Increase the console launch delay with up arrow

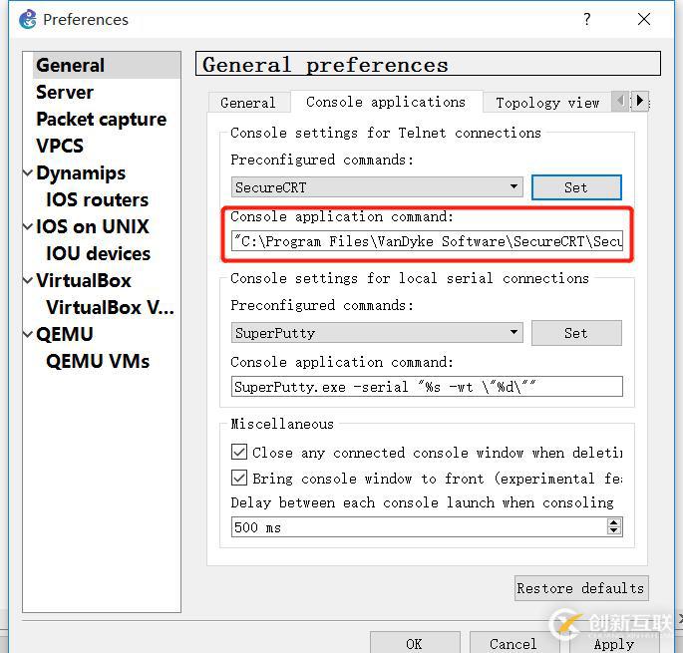pyautogui.click(x=614, y=522)
